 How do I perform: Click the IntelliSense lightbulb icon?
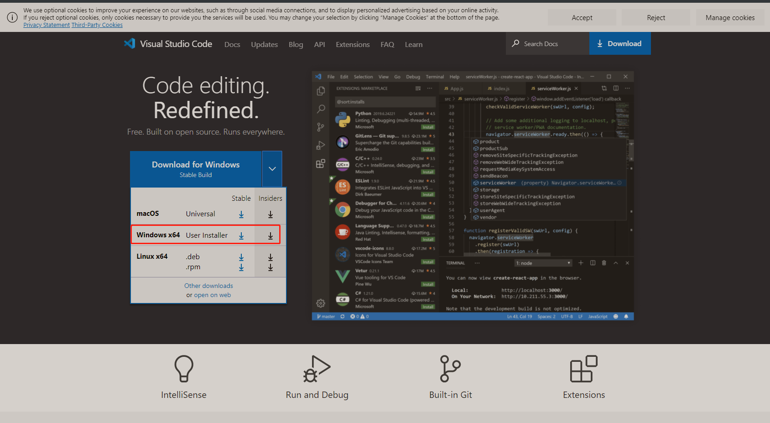coord(184,369)
